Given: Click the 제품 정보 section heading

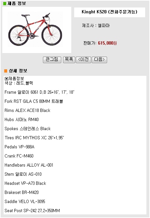Looking at the screenshot, I should point(17,3).
